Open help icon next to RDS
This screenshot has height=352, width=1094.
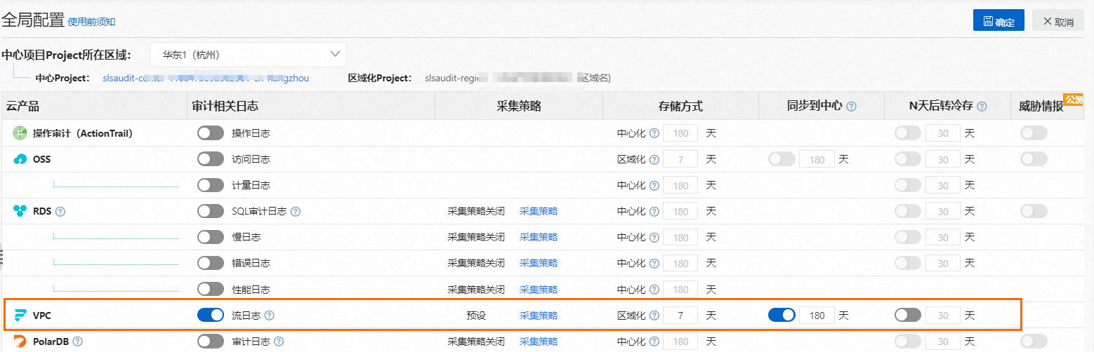60,211
